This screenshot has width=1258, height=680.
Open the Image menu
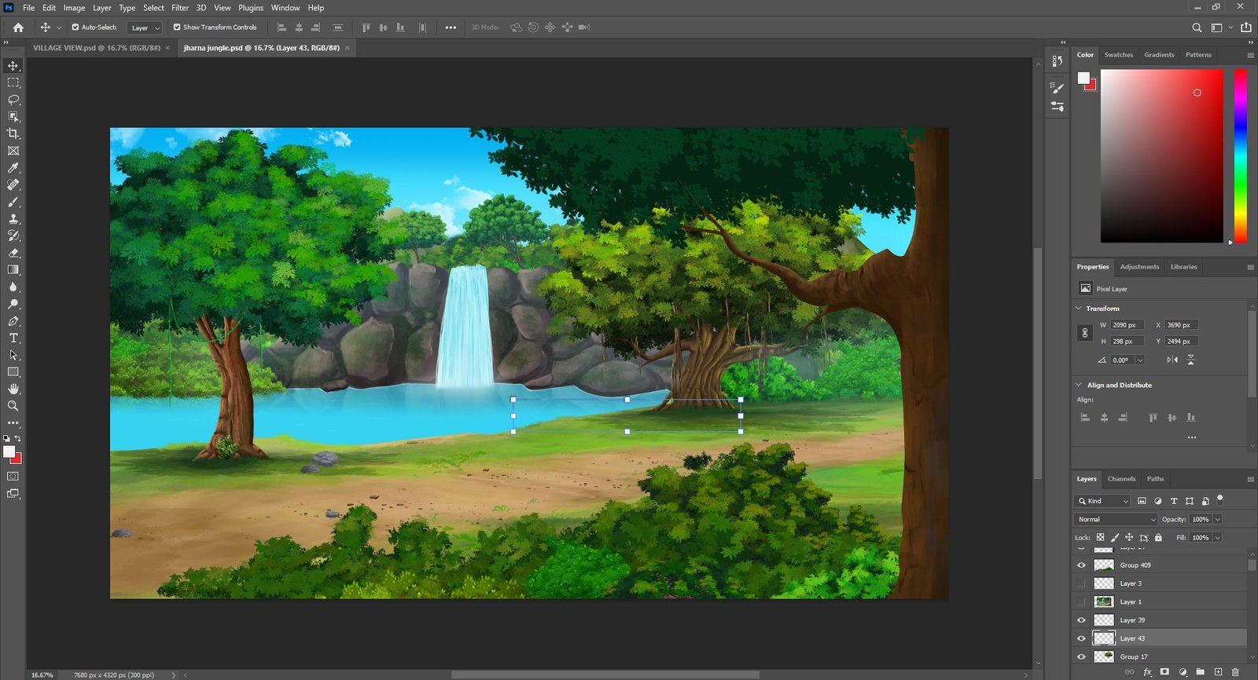tap(74, 8)
